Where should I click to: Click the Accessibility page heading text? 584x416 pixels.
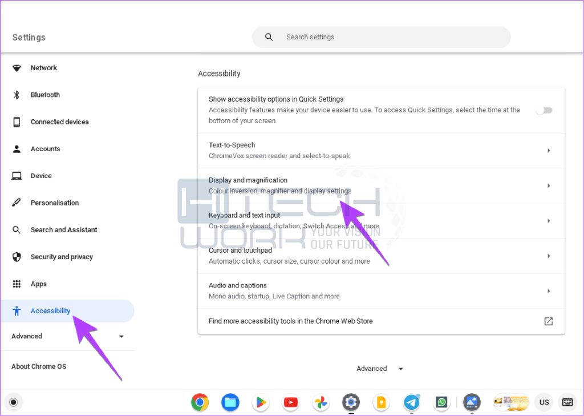point(219,74)
